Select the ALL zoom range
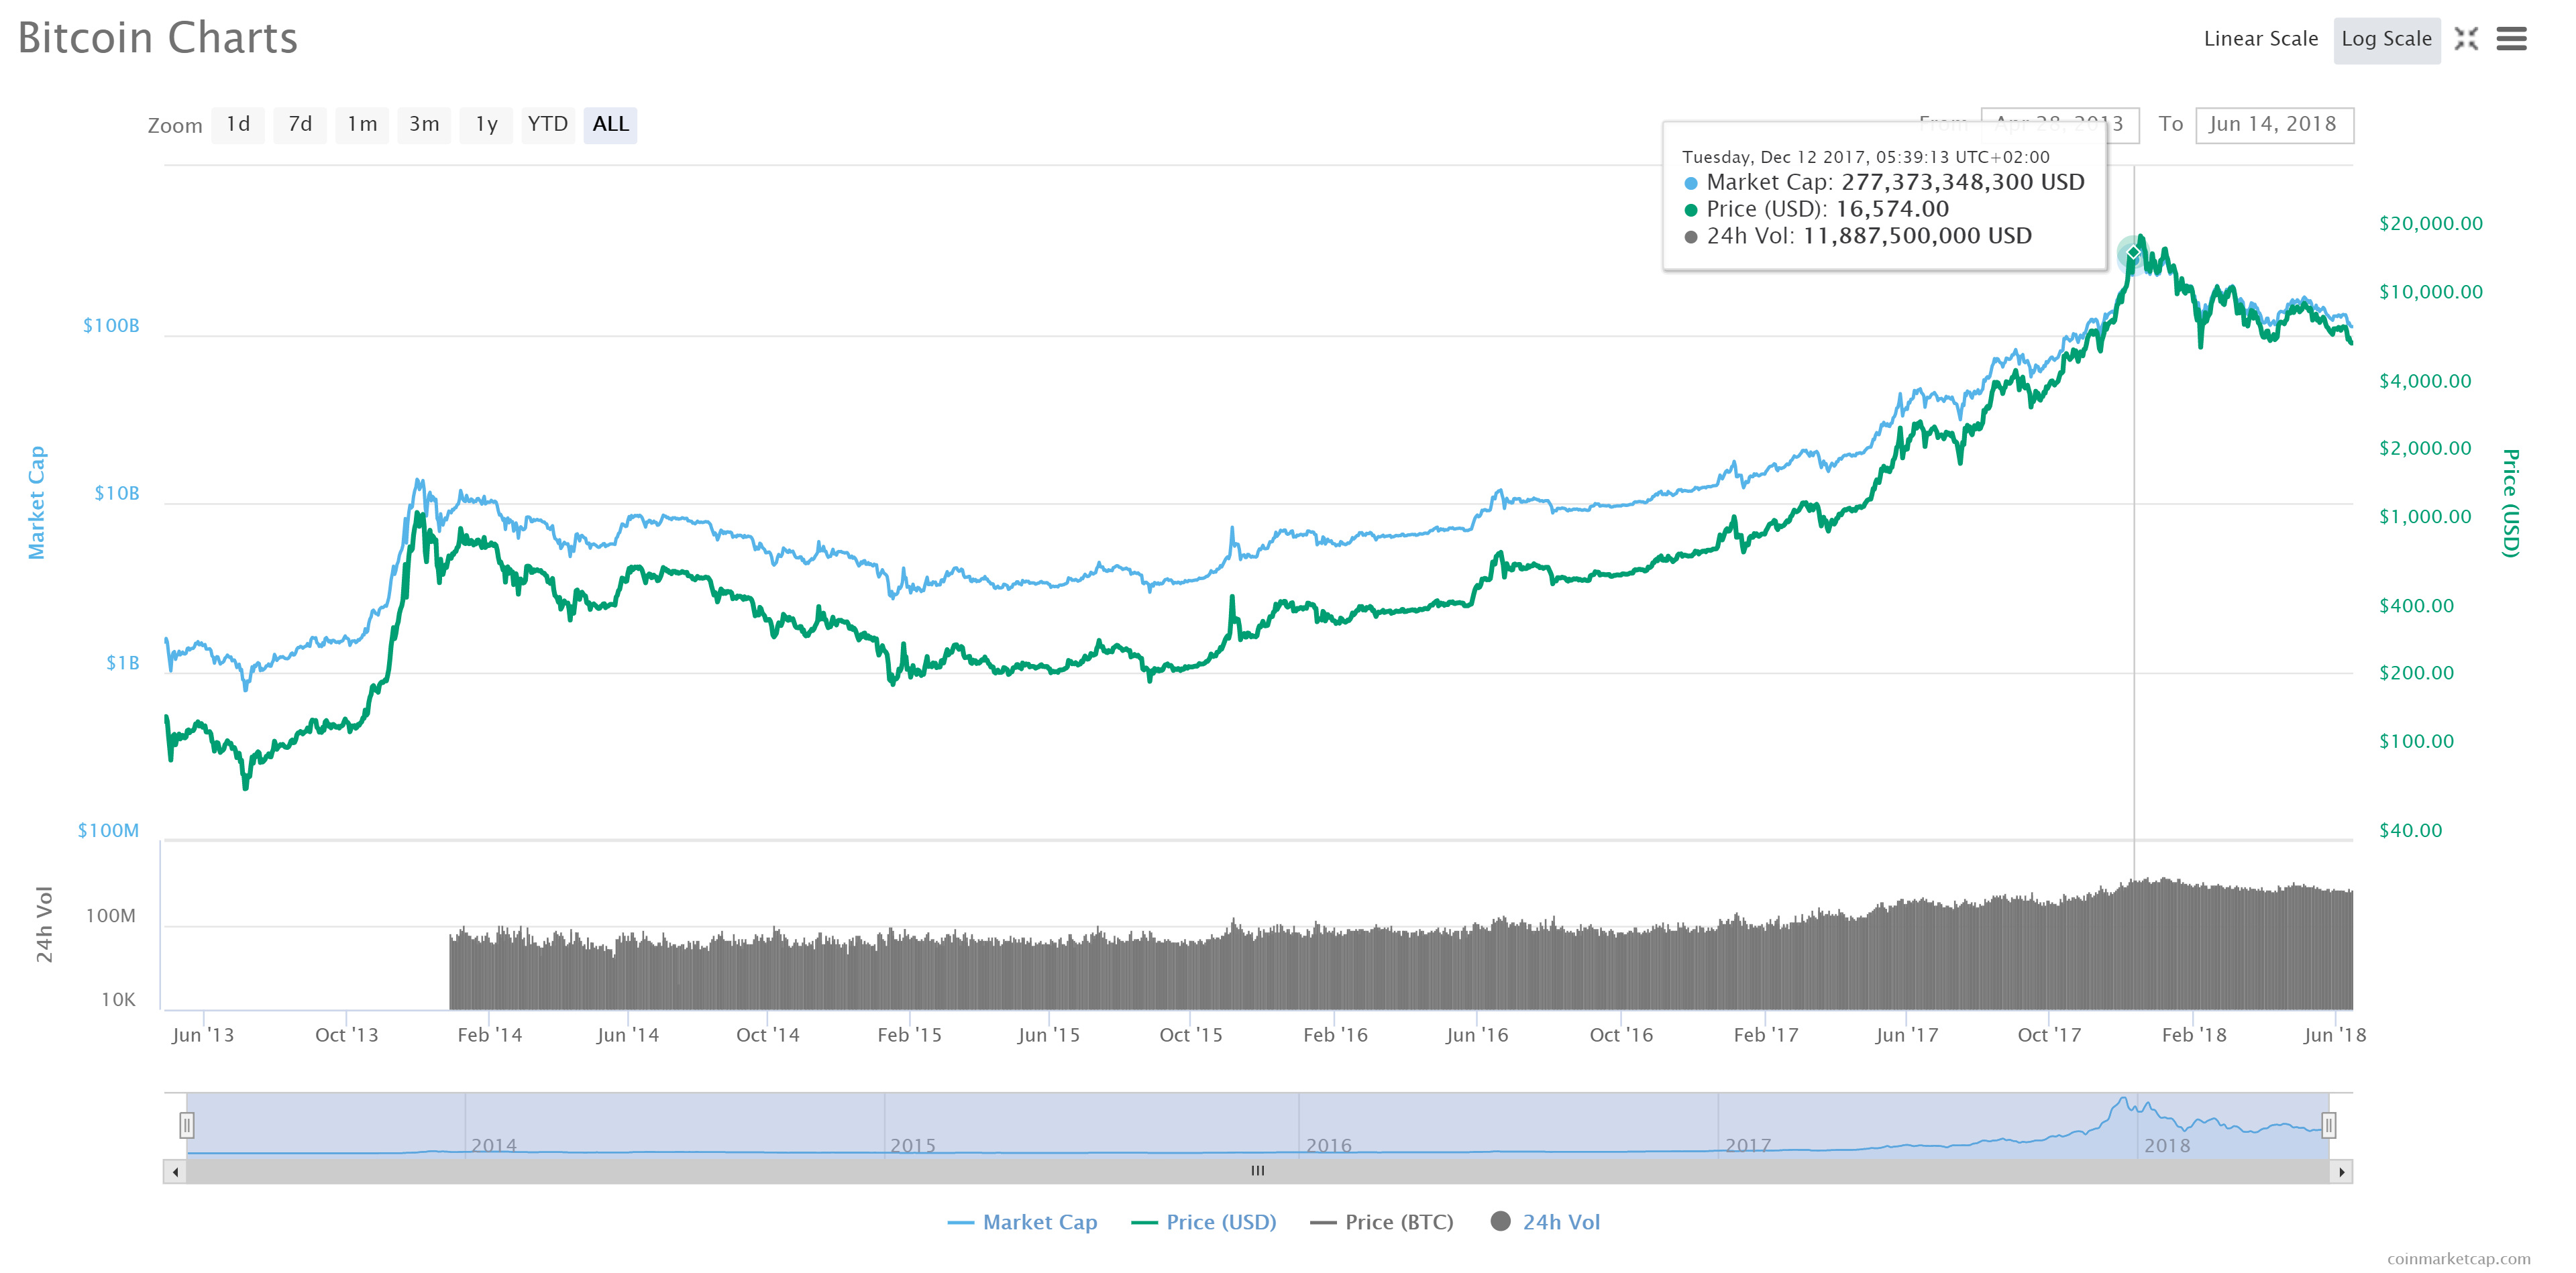 click(x=610, y=124)
